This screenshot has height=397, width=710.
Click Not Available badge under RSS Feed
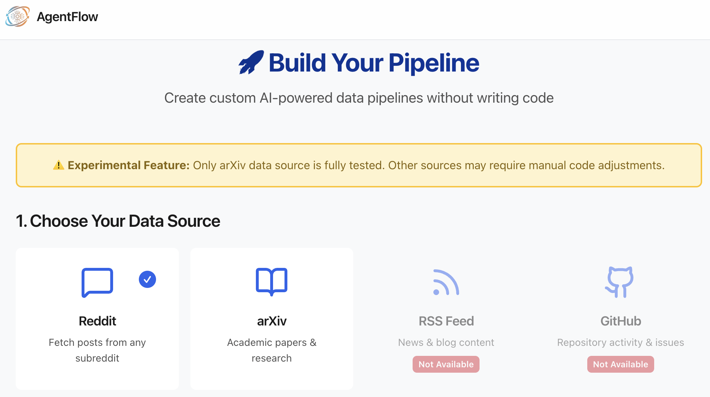pyautogui.click(x=446, y=364)
